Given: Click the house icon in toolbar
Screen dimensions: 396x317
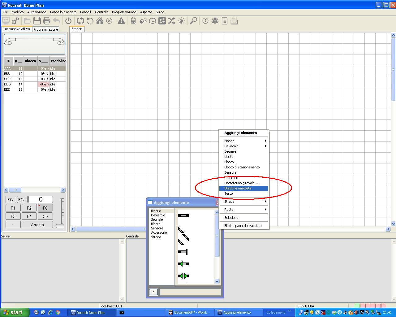Looking at the screenshot, I should coord(100,21).
